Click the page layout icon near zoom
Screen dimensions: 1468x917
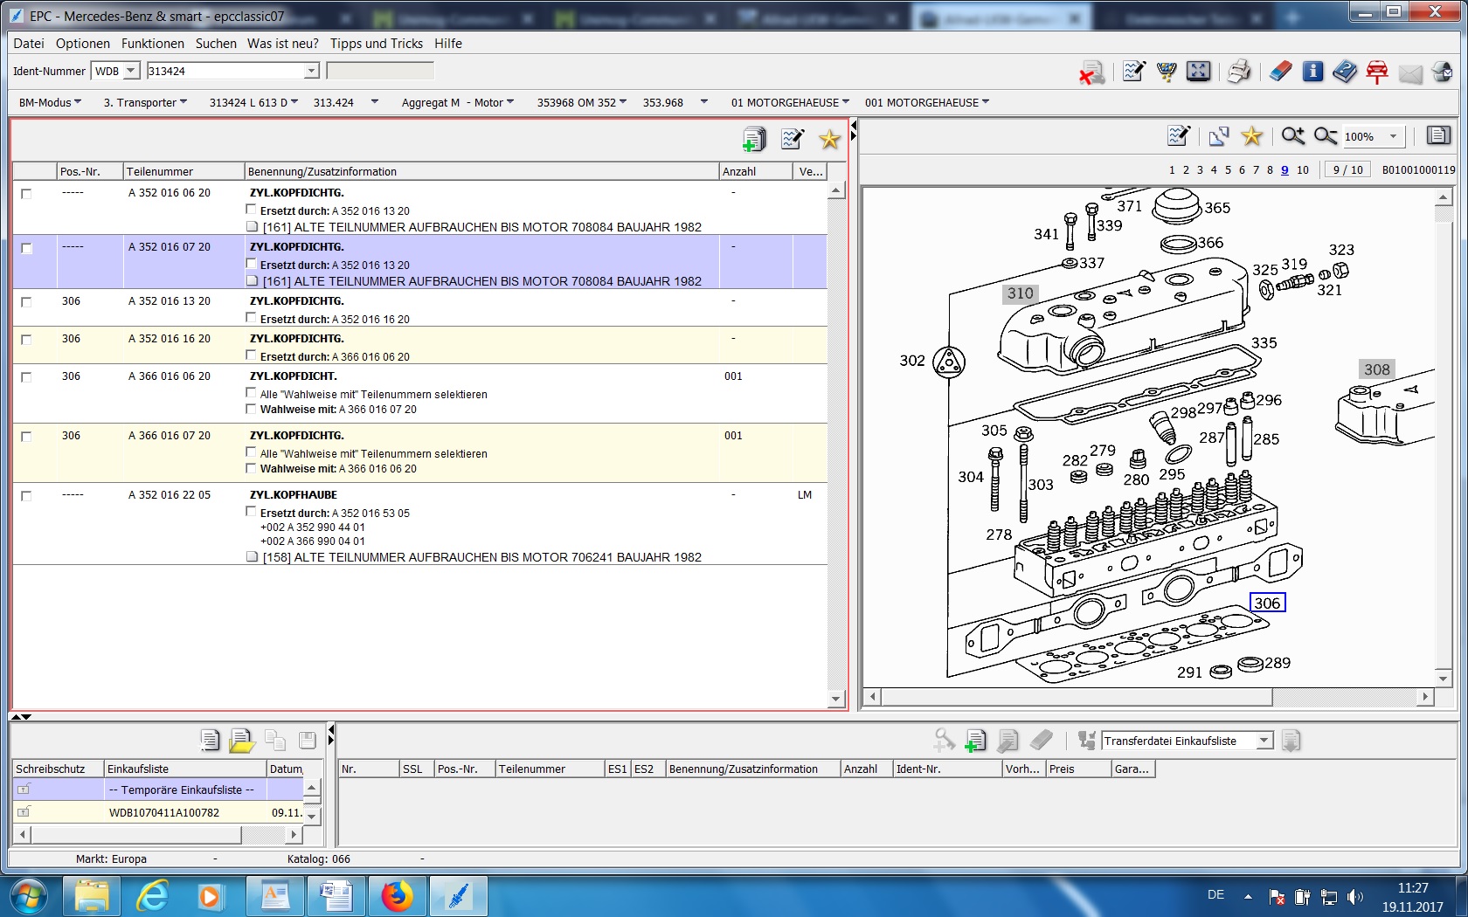[1438, 135]
